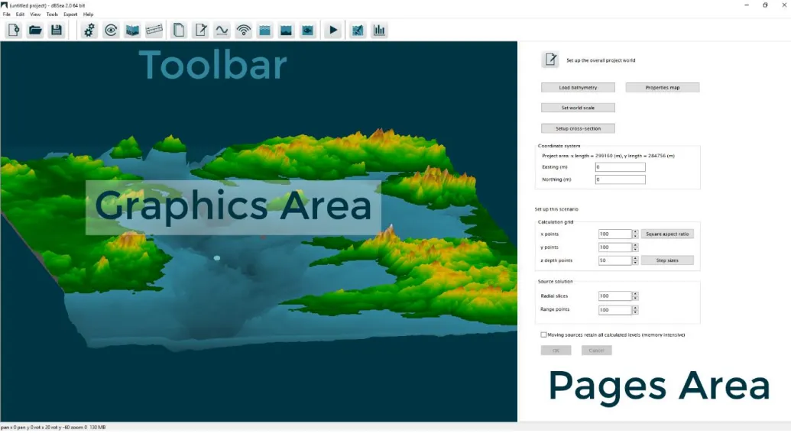Open the Edit menu
This screenshot has width=791, height=433.
[20, 14]
